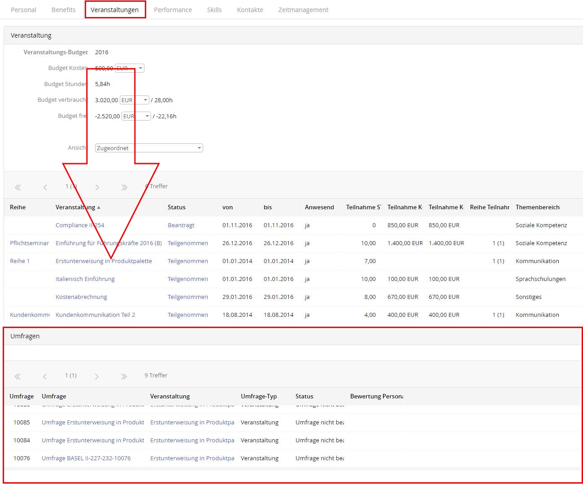Sort by von column header
The image size is (583, 484).
click(227, 207)
